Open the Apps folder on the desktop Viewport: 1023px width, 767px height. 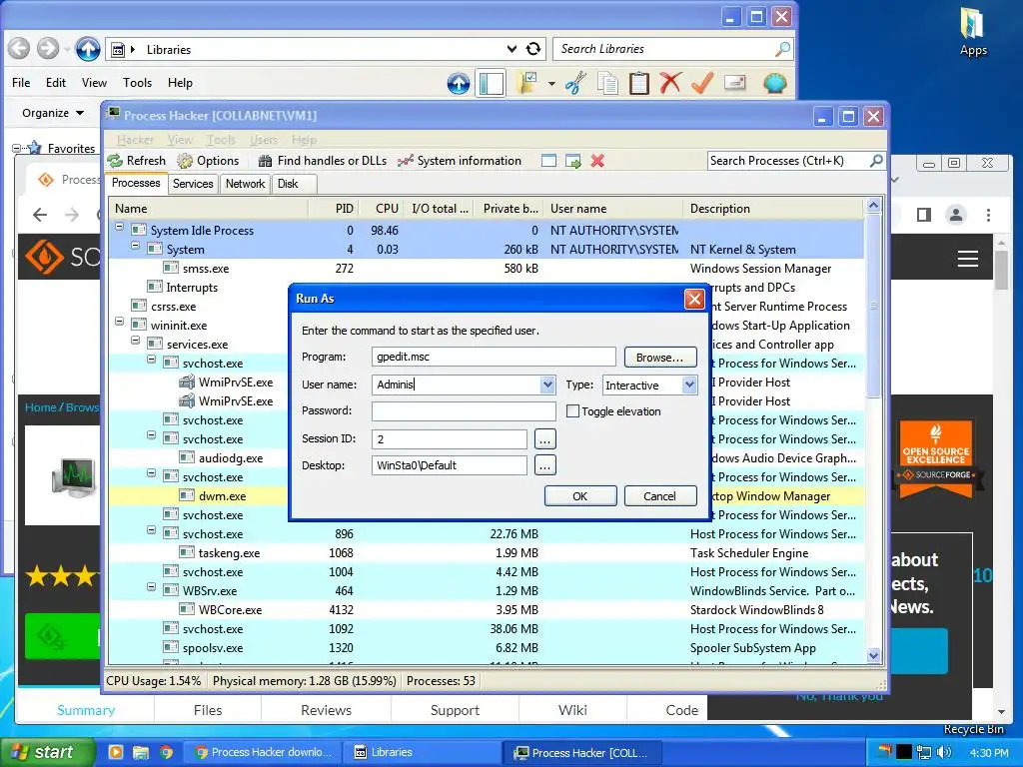point(973,31)
